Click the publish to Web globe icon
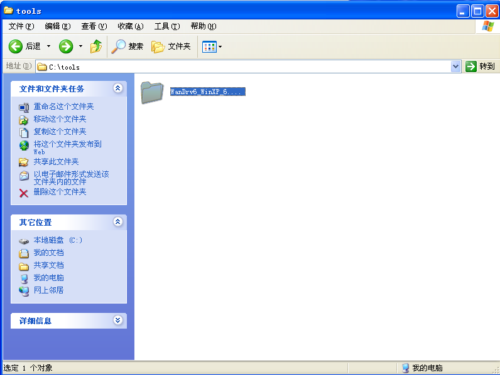 pos(24,145)
